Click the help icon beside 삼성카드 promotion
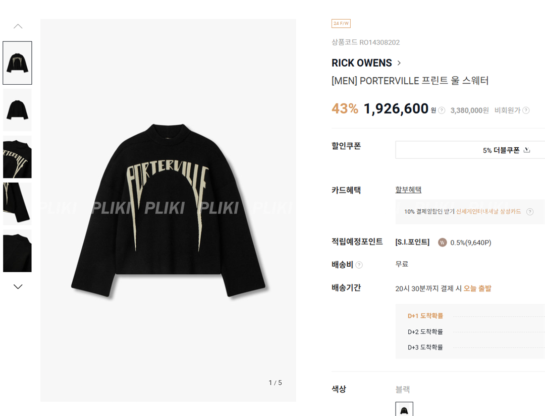 pyautogui.click(x=530, y=212)
